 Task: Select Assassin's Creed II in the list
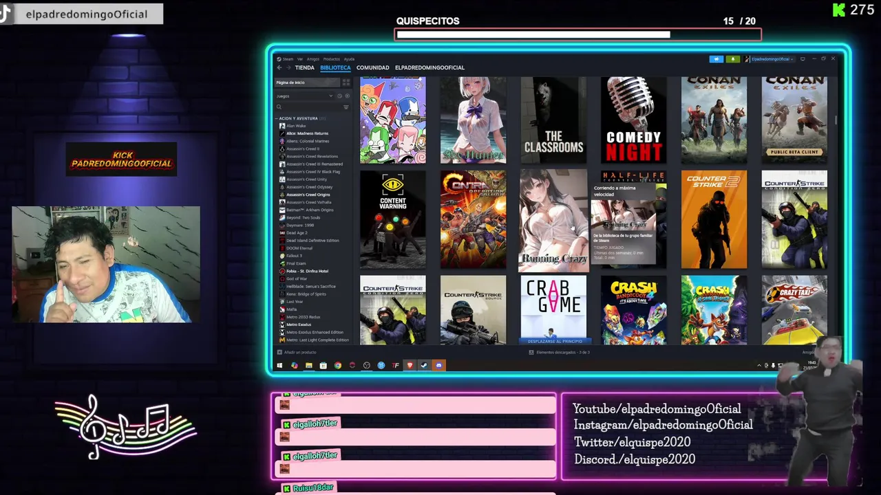pyautogui.click(x=302, y=148)
